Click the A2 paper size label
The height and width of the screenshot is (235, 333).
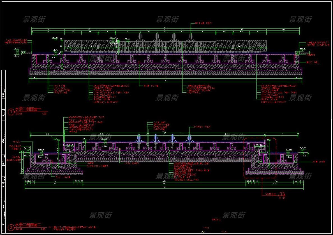pos(203,232)
